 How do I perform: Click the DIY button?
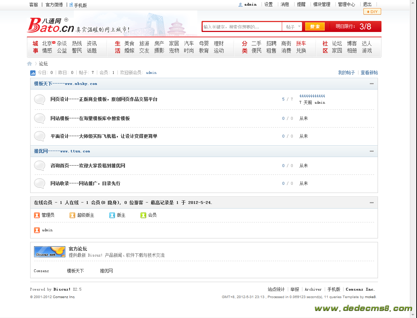click(372, 12)
